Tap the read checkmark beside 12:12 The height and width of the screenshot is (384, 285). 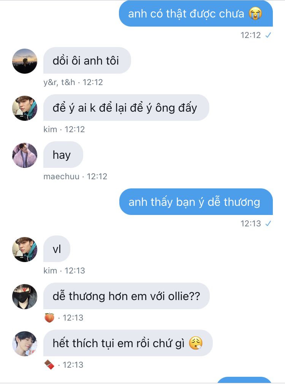268,35
